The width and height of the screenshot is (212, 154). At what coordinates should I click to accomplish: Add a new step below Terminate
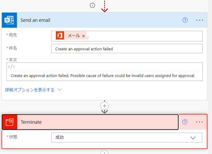point(105,153)
